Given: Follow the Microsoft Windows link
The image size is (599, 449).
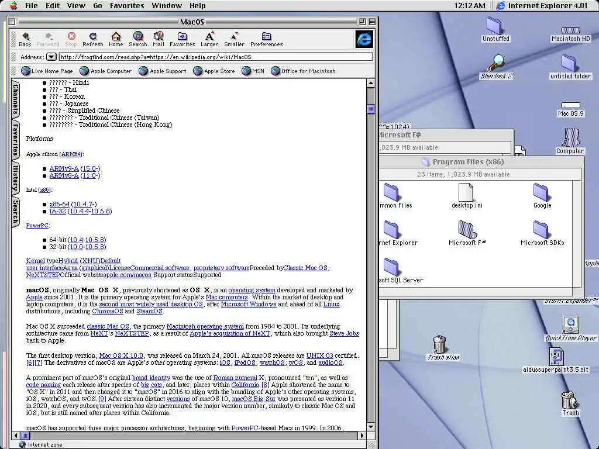Looking at the screenshot, I should (249, 304).
